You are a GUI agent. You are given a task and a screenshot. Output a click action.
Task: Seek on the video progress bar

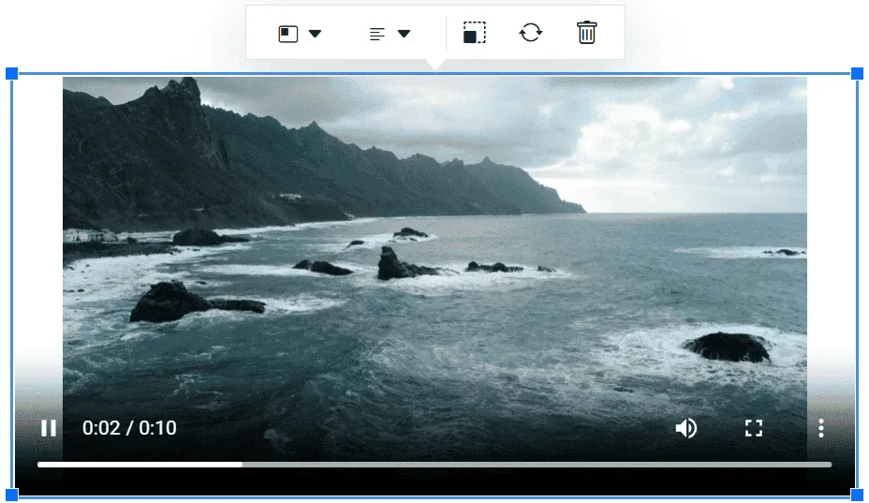click(434, 465)
